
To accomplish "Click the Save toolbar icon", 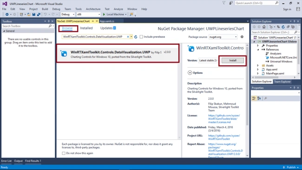I will click(x=34, y=14).
